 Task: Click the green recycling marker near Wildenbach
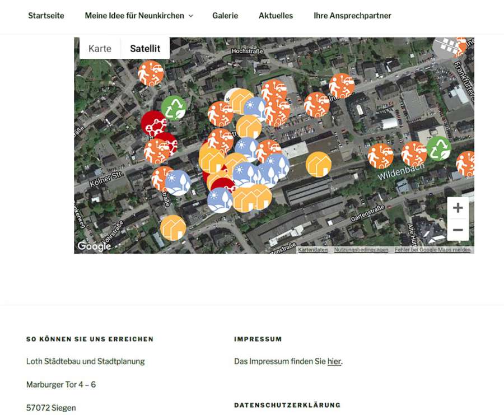click(x=438, y=148)
